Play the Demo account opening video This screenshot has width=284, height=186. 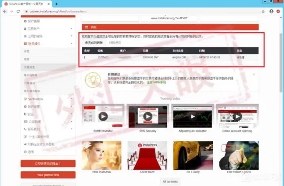pos(237,116)
